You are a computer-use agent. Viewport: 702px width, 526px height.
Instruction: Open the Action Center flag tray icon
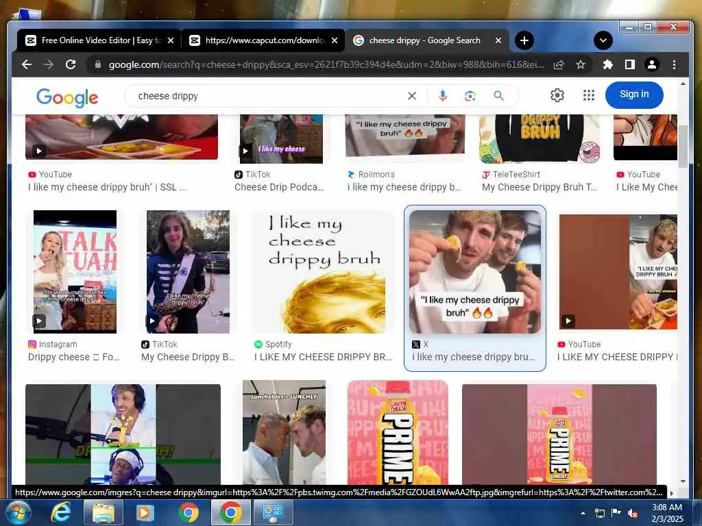coord(616,513)
